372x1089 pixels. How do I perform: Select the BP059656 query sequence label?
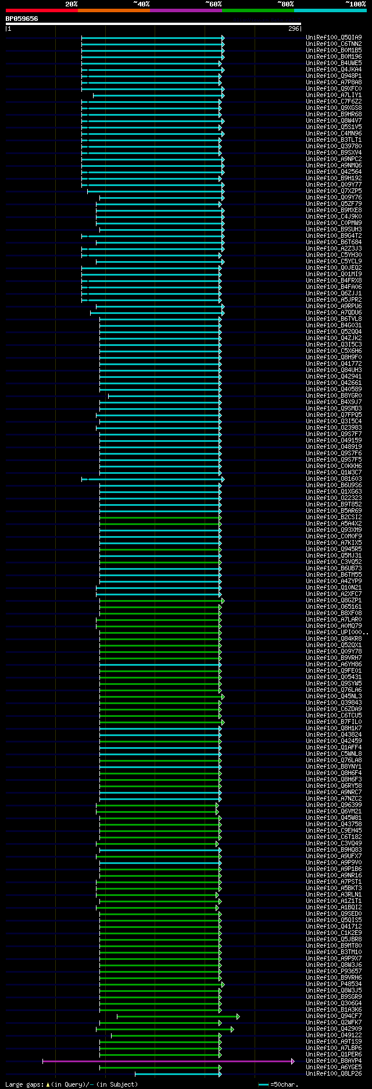click(x=22, y=19)
